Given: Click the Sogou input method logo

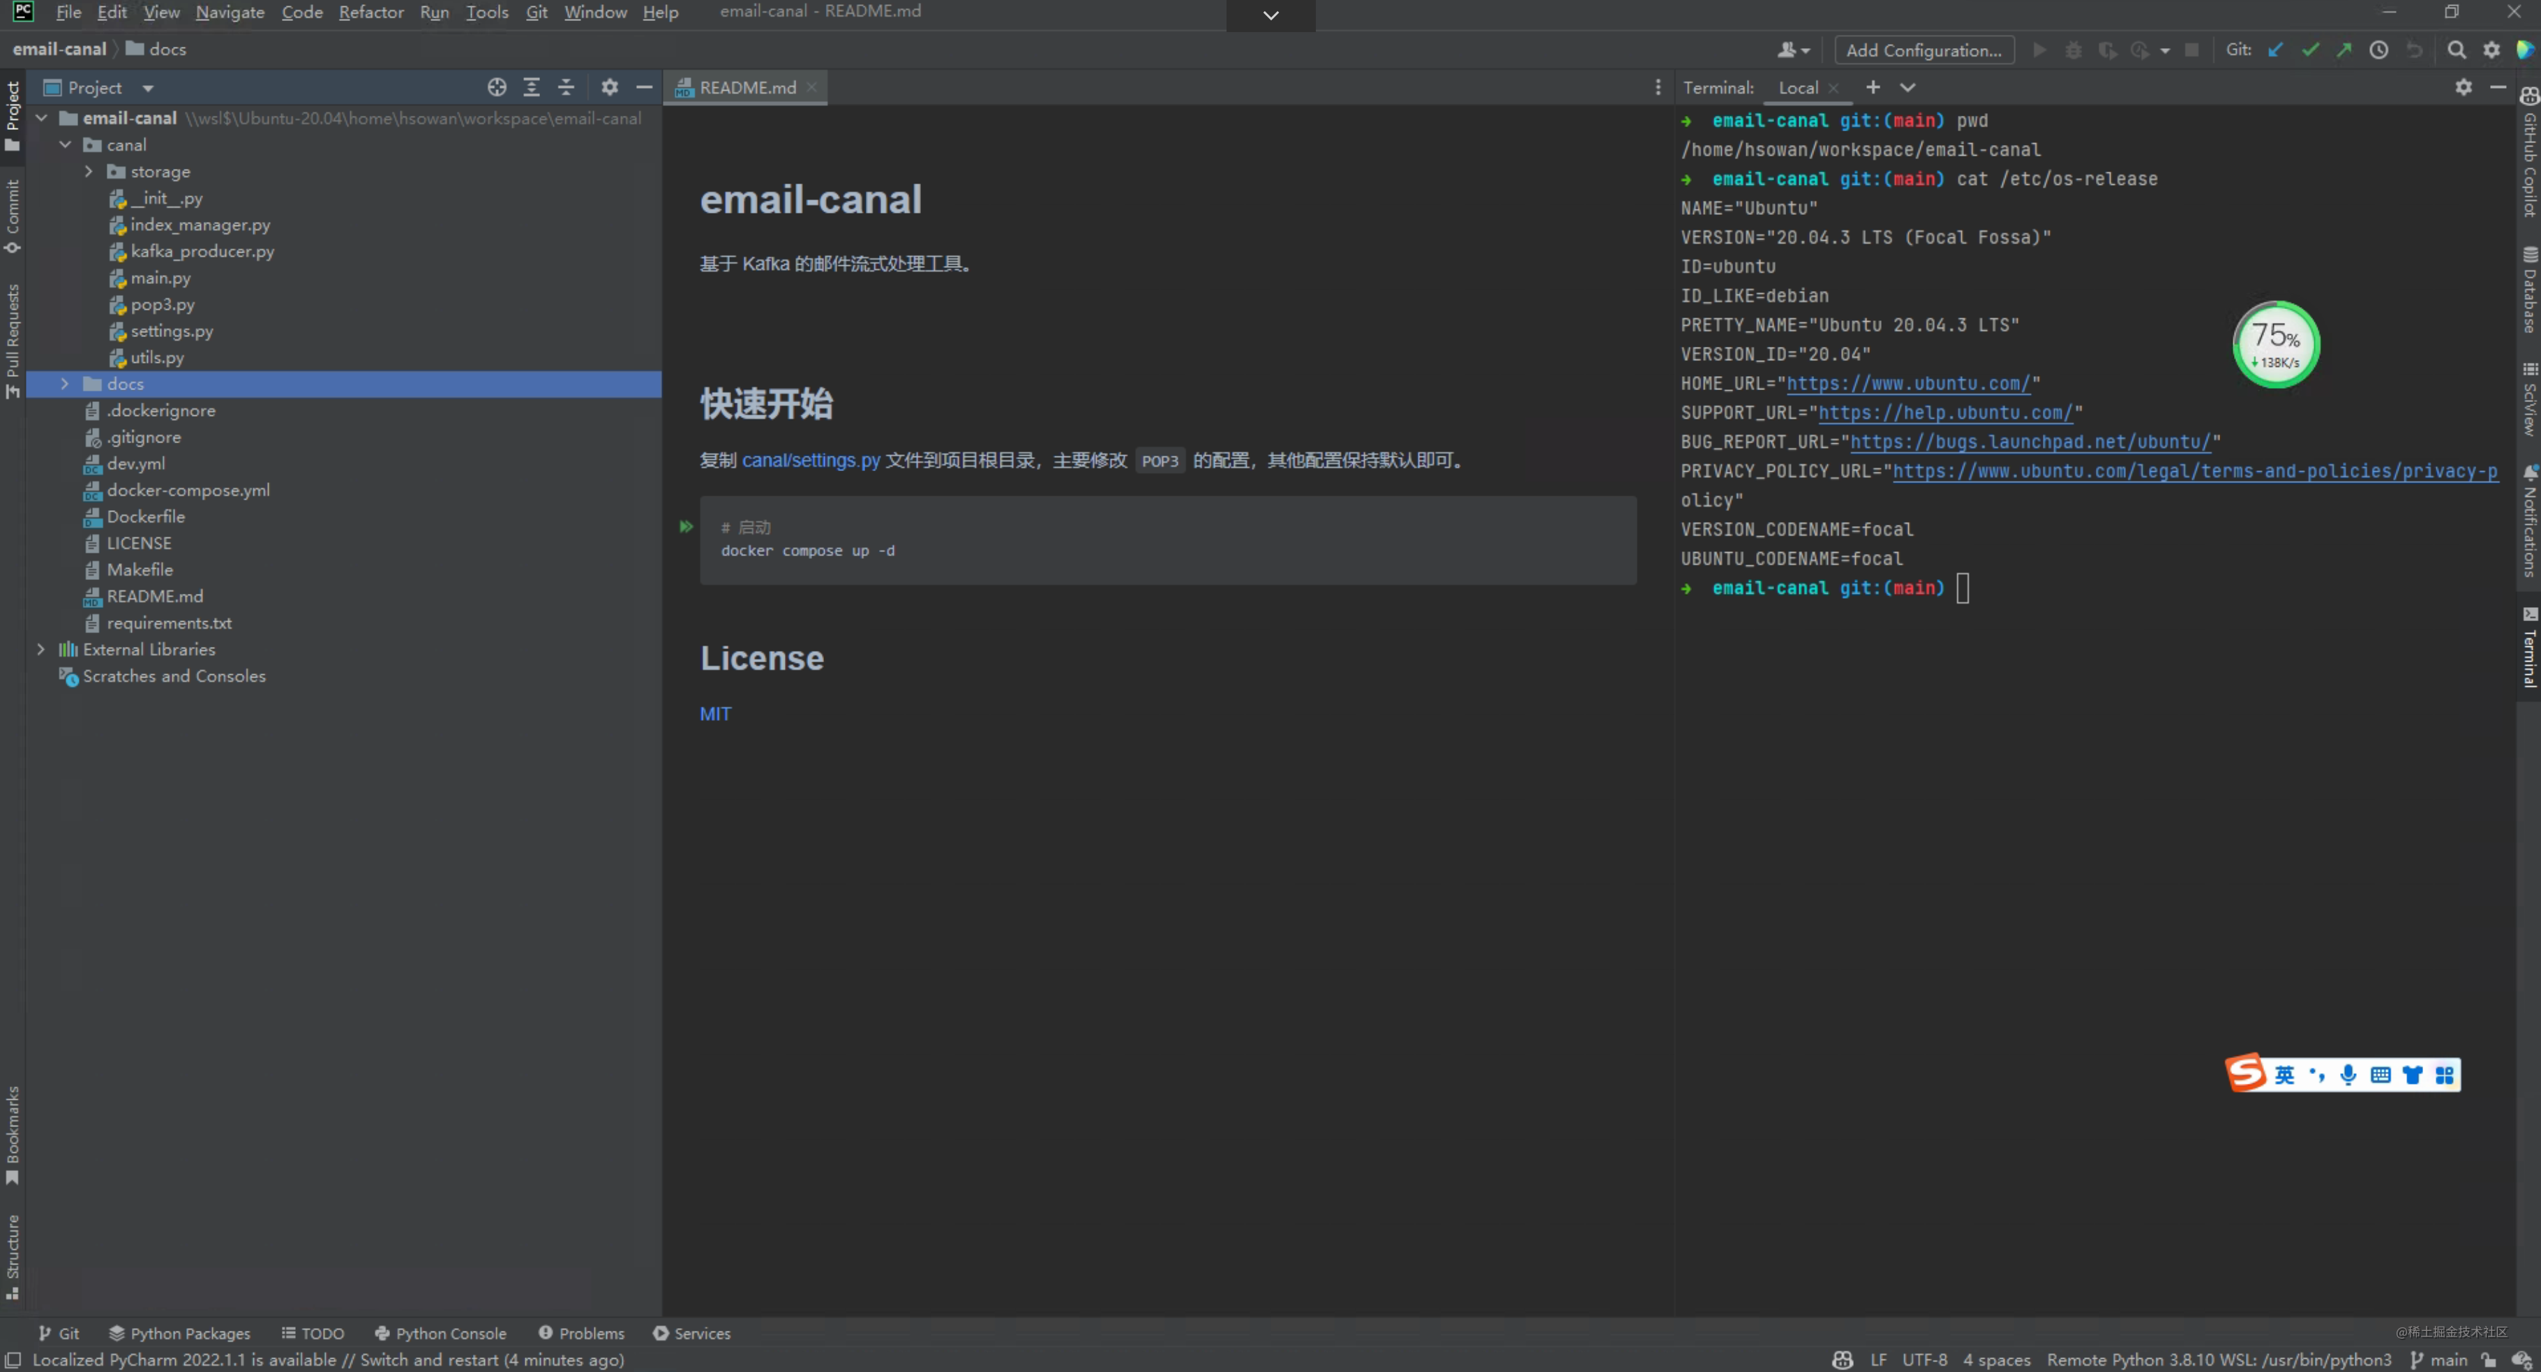Looking at the screenshot, I should 2247,1074.
